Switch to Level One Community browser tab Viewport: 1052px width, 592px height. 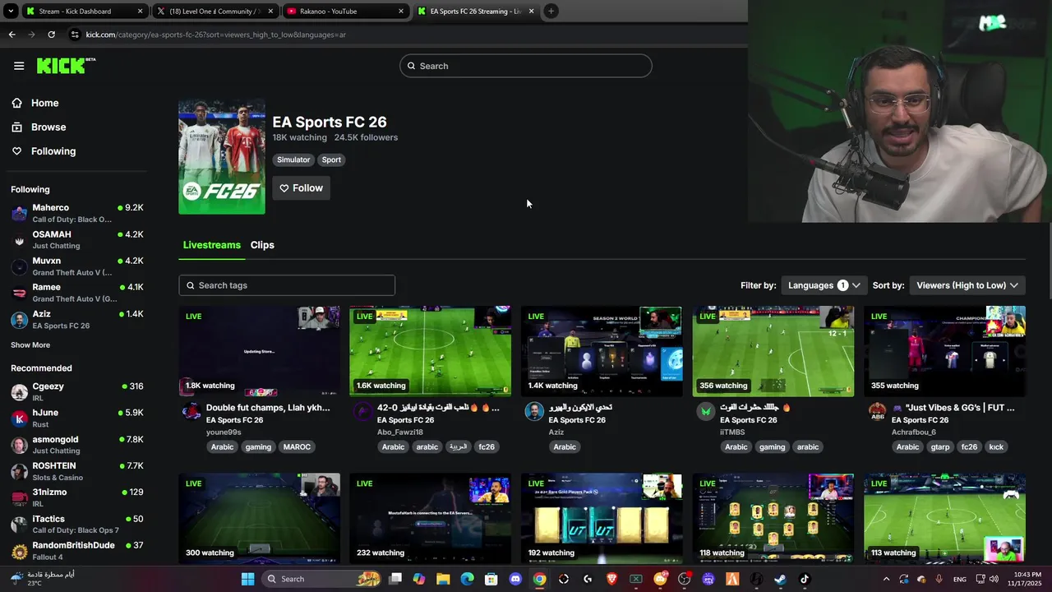pos(214,12)
